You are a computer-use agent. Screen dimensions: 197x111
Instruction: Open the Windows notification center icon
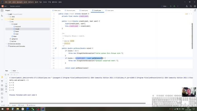click(x=194, y=109)
